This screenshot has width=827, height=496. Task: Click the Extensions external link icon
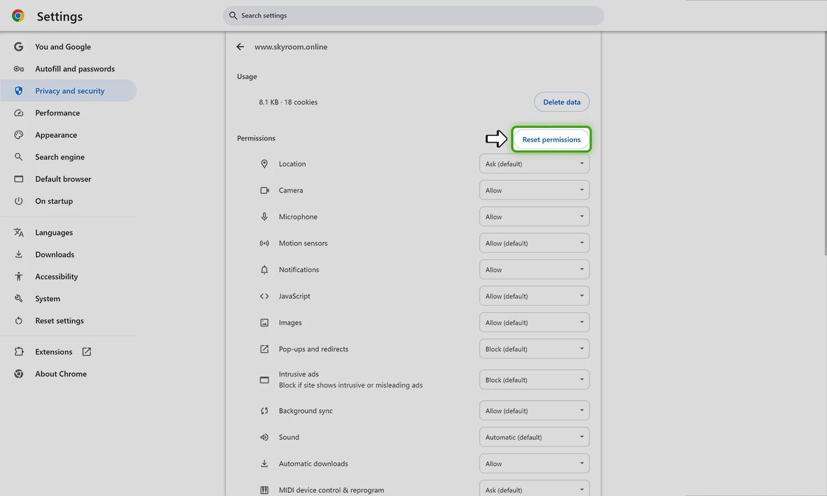pos(87,352)
